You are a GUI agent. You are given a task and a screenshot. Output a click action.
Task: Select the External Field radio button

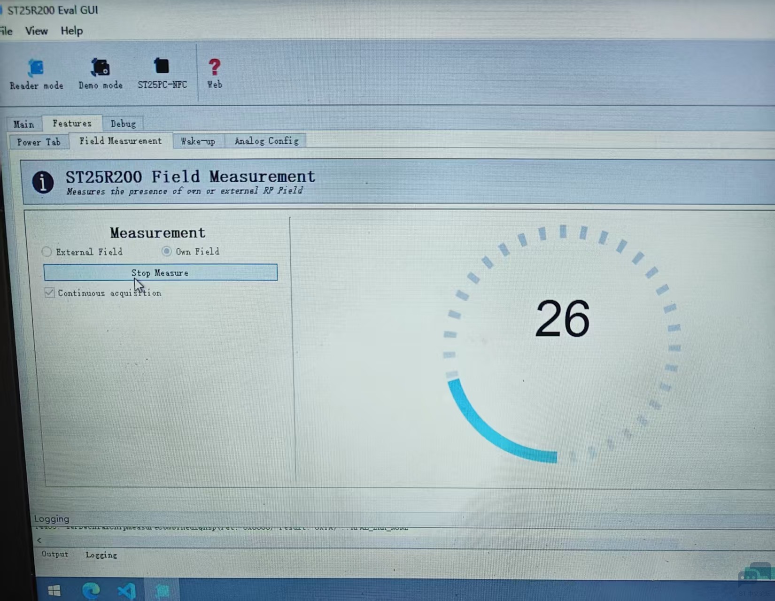(46, 252)
